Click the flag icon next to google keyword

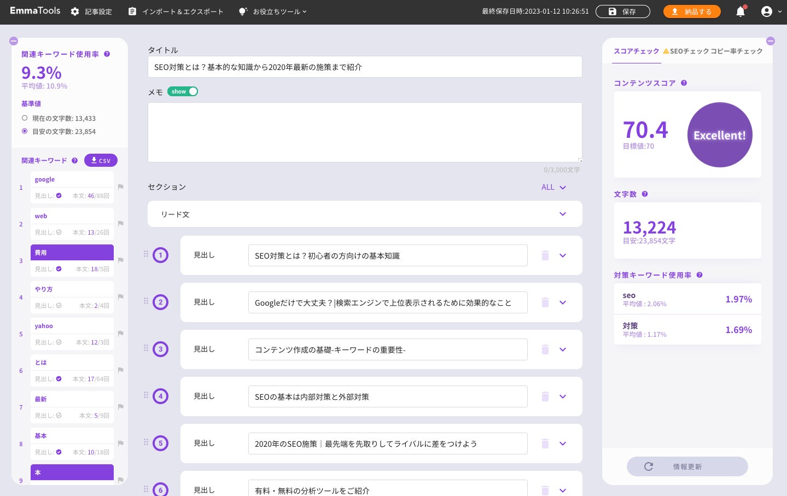[121, 187]
